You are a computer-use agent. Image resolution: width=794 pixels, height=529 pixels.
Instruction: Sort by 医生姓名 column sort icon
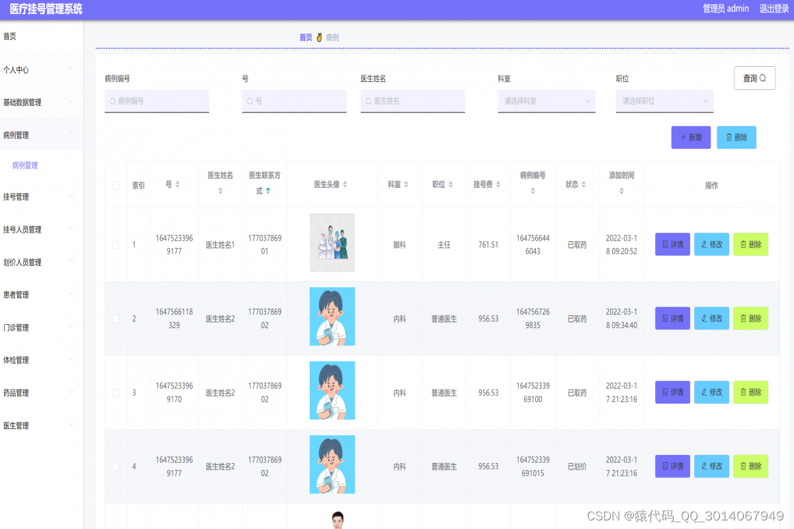[x=220, y=191]
